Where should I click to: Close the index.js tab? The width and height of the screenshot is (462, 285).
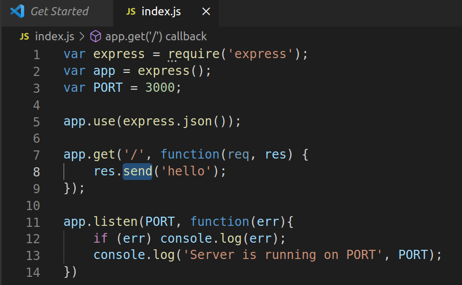[206, 12]
